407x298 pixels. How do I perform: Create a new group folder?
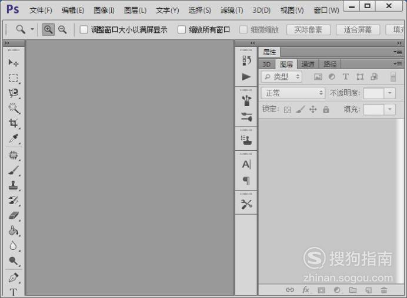[x=353, y=290]
